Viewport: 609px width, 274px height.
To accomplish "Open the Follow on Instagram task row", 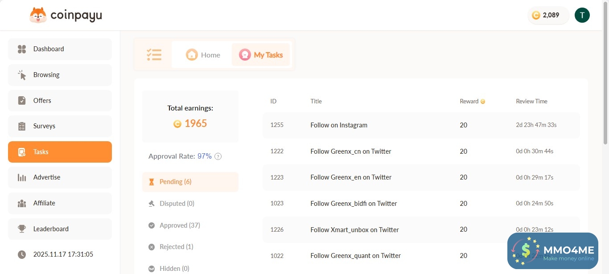I will pyautogui.click(x=339, y=125).
